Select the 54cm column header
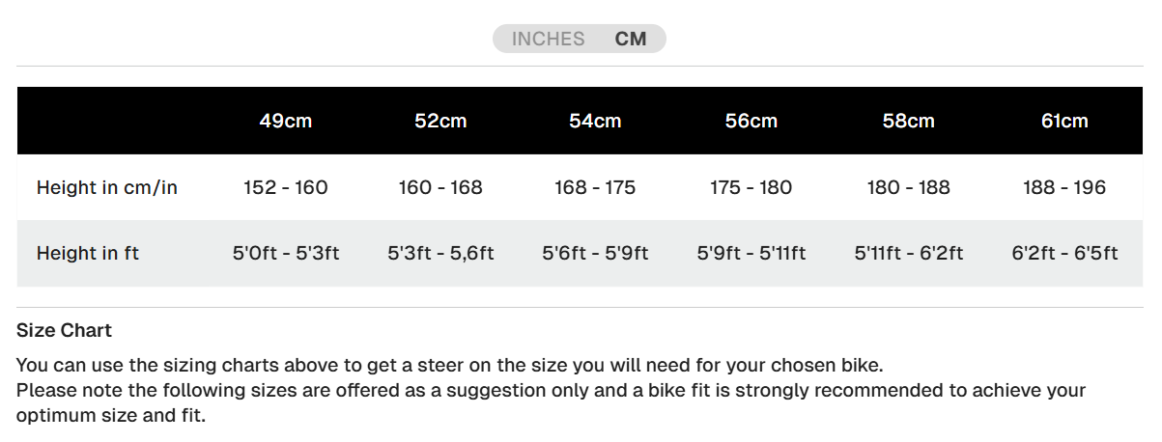The height and width of the screenshot is (442, 1162). click(595, 121)
